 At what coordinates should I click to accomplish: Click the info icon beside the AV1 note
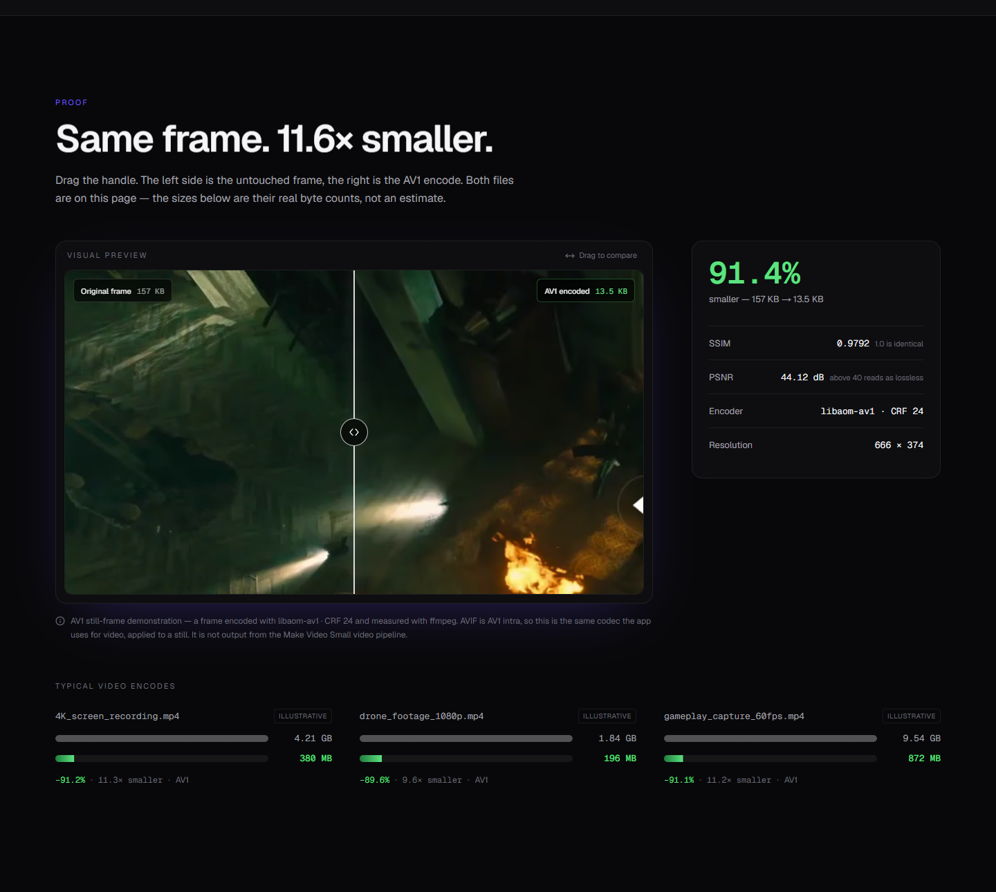click(60, 621)
